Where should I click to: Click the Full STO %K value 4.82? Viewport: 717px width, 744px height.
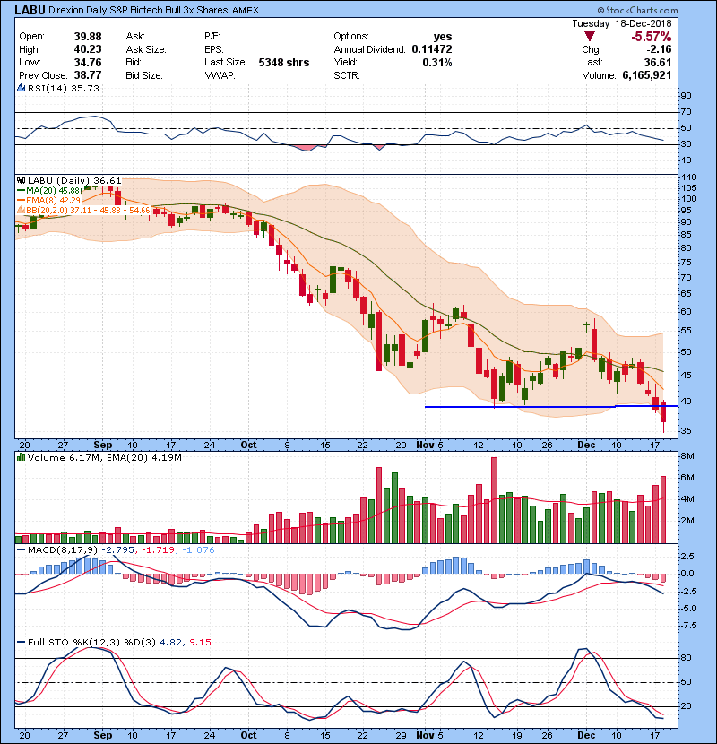pyautogui.click(x=171, y=642)
